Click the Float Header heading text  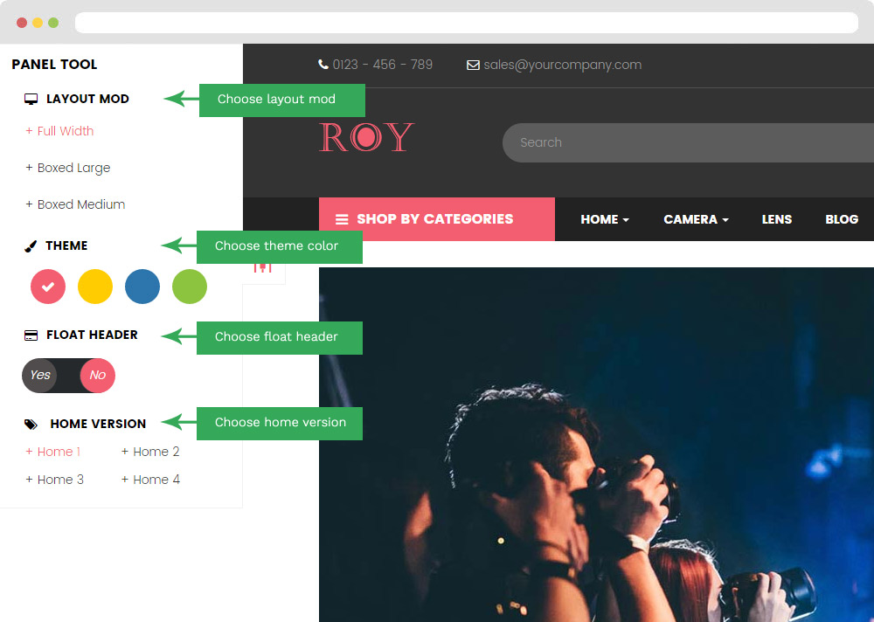(x=92, y=335)
